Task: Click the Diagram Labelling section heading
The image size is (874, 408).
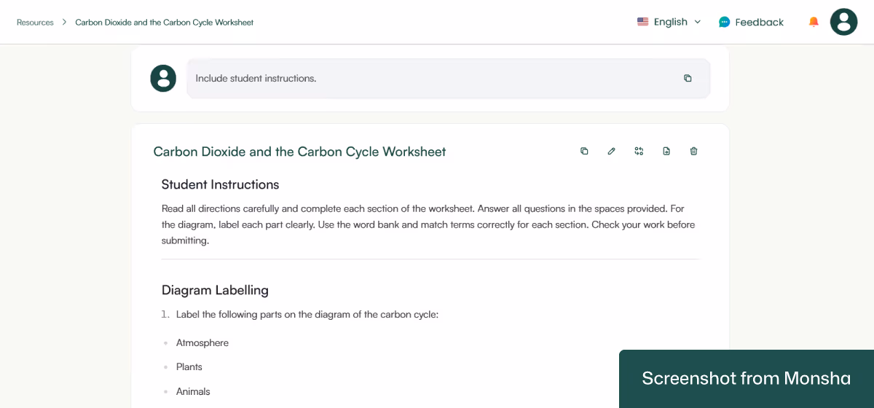Action: (x=215, y=290)
